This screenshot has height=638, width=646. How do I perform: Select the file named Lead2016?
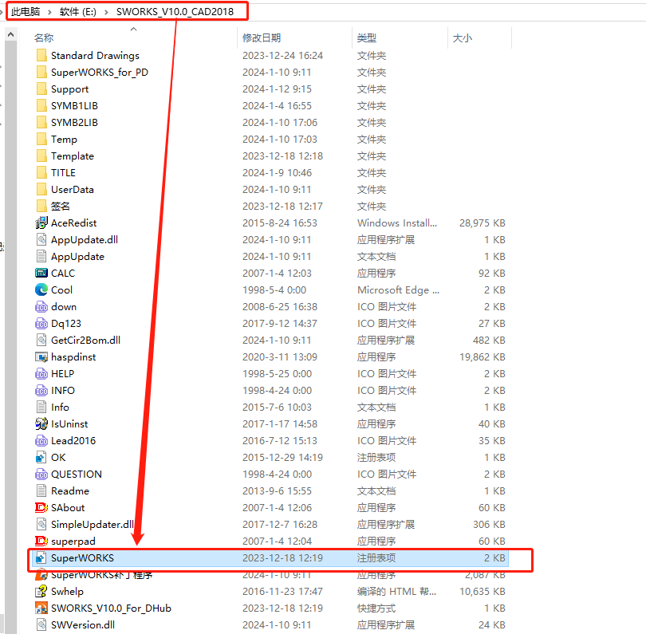tap(73, 441)
